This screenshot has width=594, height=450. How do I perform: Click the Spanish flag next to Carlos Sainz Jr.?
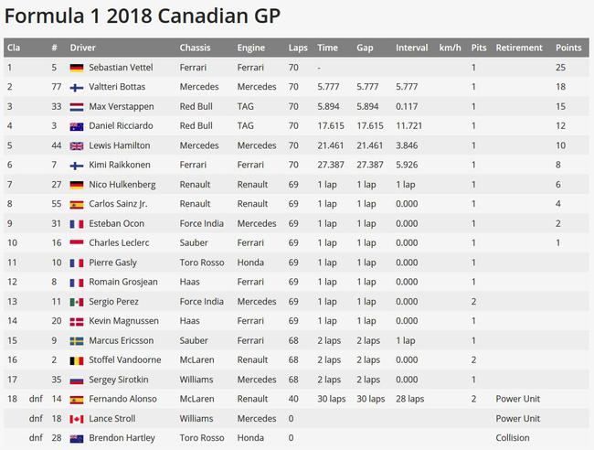(77, 205)
